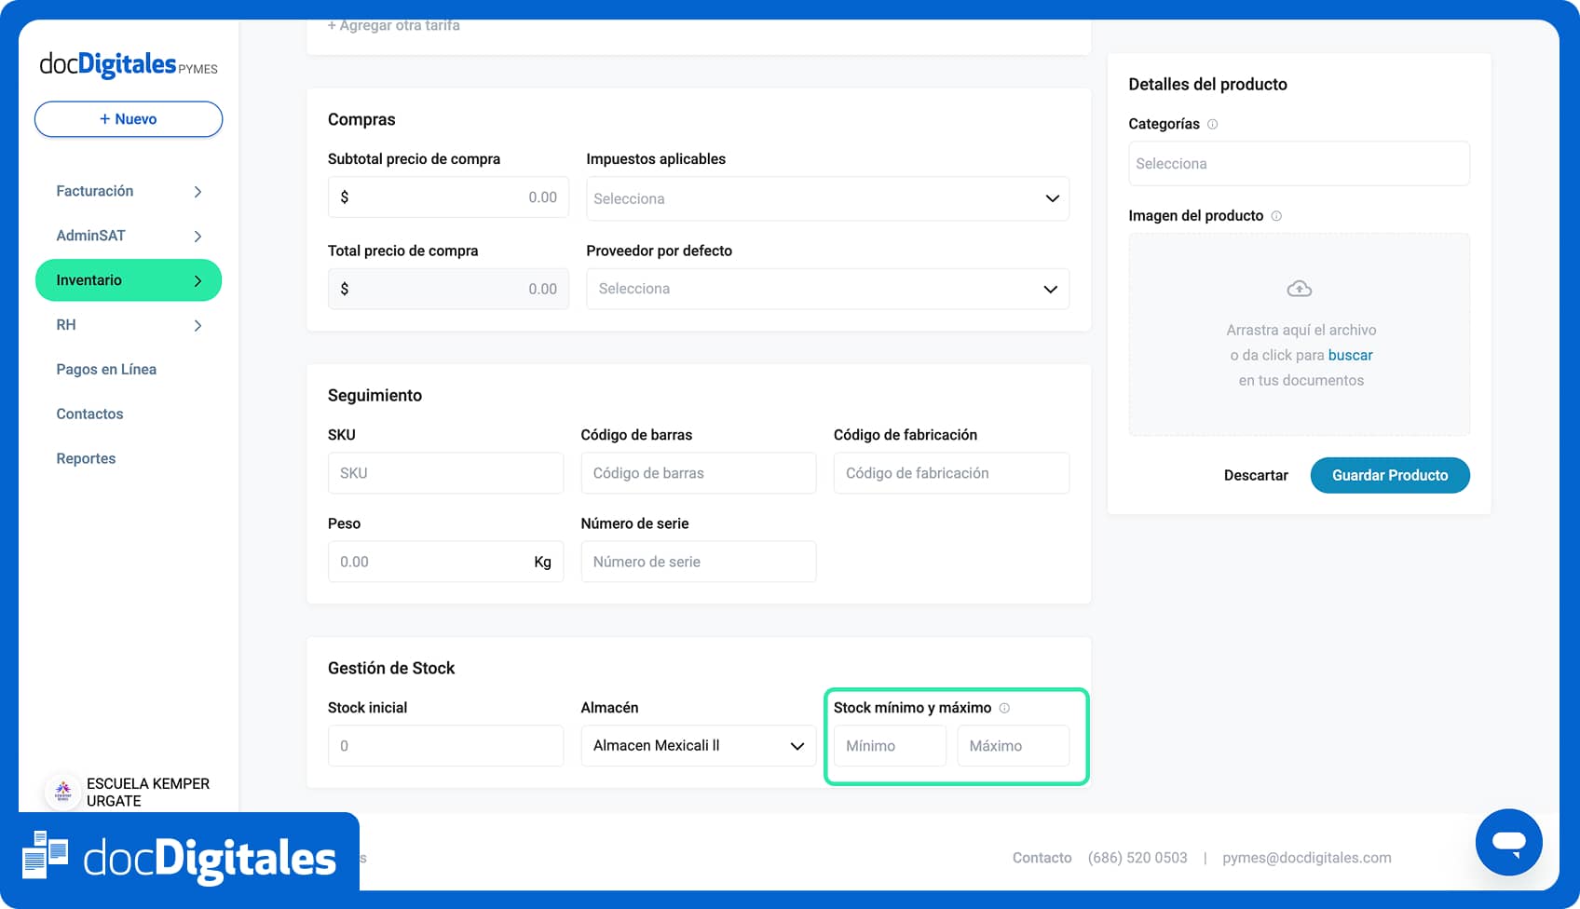The width and height of the screenshot is (1580, 909).
Task: Open the Proveedor por defecto dropdown
Action: pyautogui.click(x=827, y=289)
